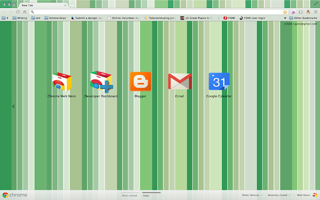Click the Web Store link in bottom bar
The width and height of the screenshot is (320, 200).
pos(303,195)
